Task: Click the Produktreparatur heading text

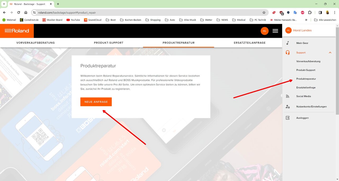Action: [98, 66]
